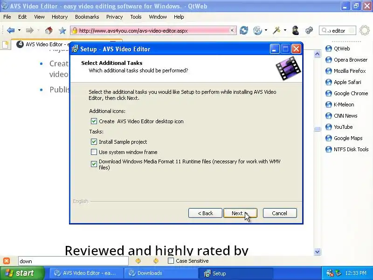The image size is (373, 280).
Task: Switch to AVS Video Editor taskbar item
Action: coord(87,273)
